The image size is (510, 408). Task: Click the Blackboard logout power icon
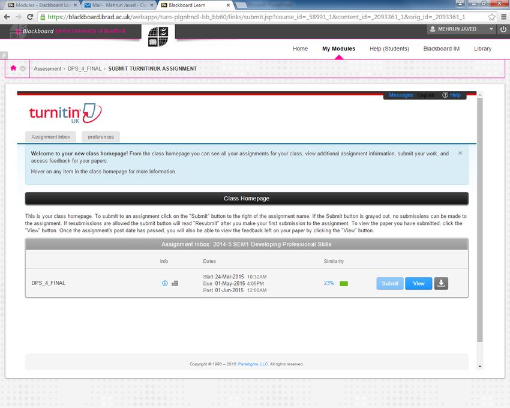click(x=503, y=29)
